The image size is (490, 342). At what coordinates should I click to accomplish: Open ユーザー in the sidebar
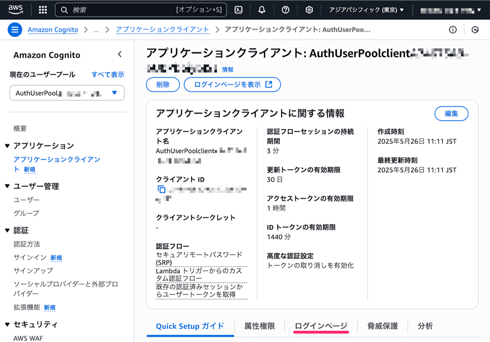(27, 200)
